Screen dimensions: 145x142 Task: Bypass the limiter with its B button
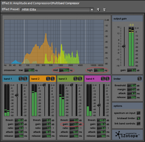click(x=140, y=79)
